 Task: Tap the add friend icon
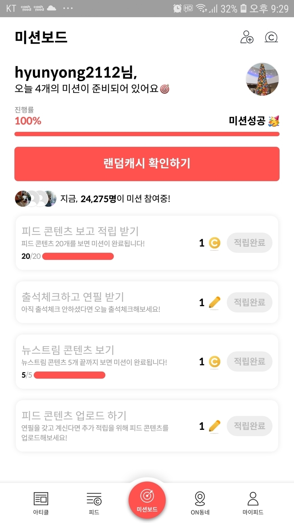pyautogui.click(x=247, y=37)
